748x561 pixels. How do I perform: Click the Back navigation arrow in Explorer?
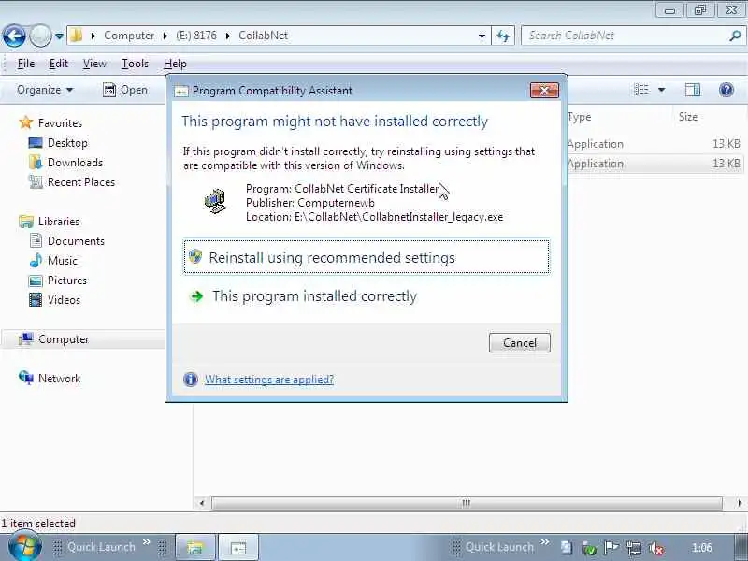(x=14, y=36)
